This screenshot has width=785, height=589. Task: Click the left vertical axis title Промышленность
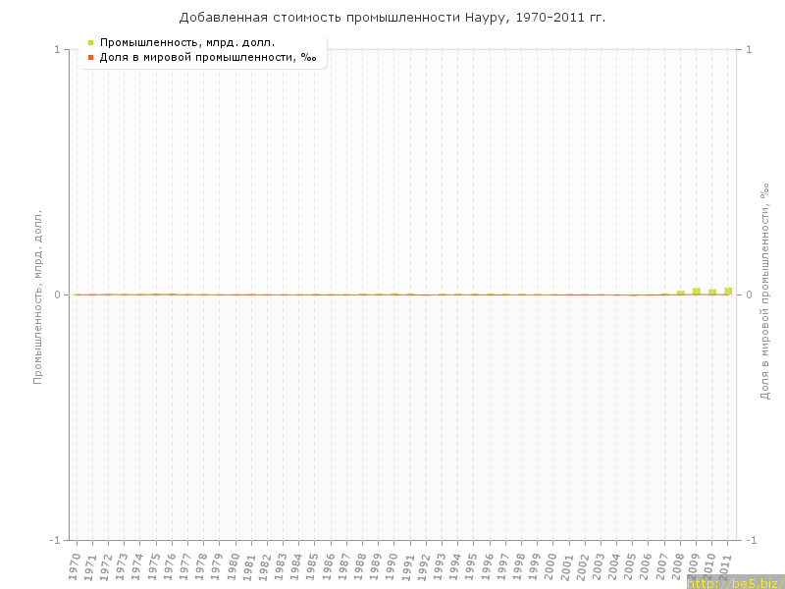coord(39,295)
